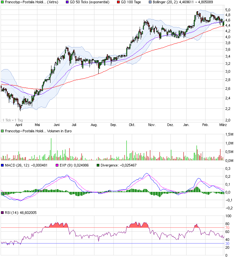Click the 'Feb.' month label on the time axis
Screen dimensions: 238x258
(x=205, y=125)
